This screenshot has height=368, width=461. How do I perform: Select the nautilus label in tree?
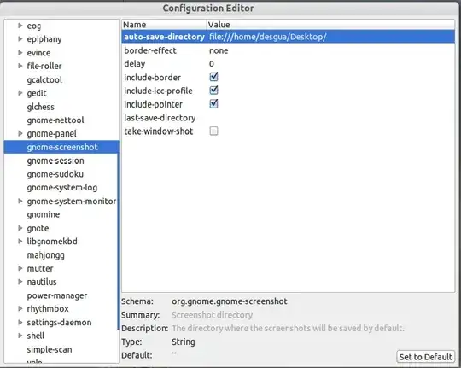[x=42, y=282]
